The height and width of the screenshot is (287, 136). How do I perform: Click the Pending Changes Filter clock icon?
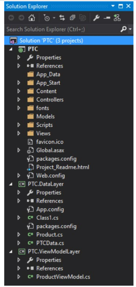[47, 18]
